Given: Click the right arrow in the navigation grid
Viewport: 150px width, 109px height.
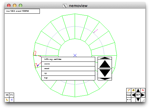Looking at the screenshot, I should [x=143, y=95].
